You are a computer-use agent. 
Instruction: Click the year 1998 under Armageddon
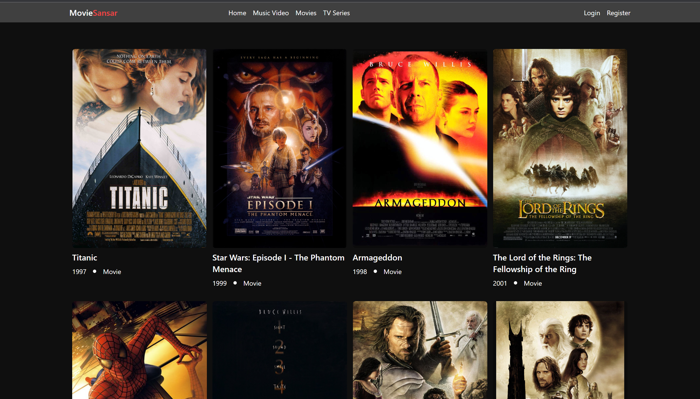(360, 272)
